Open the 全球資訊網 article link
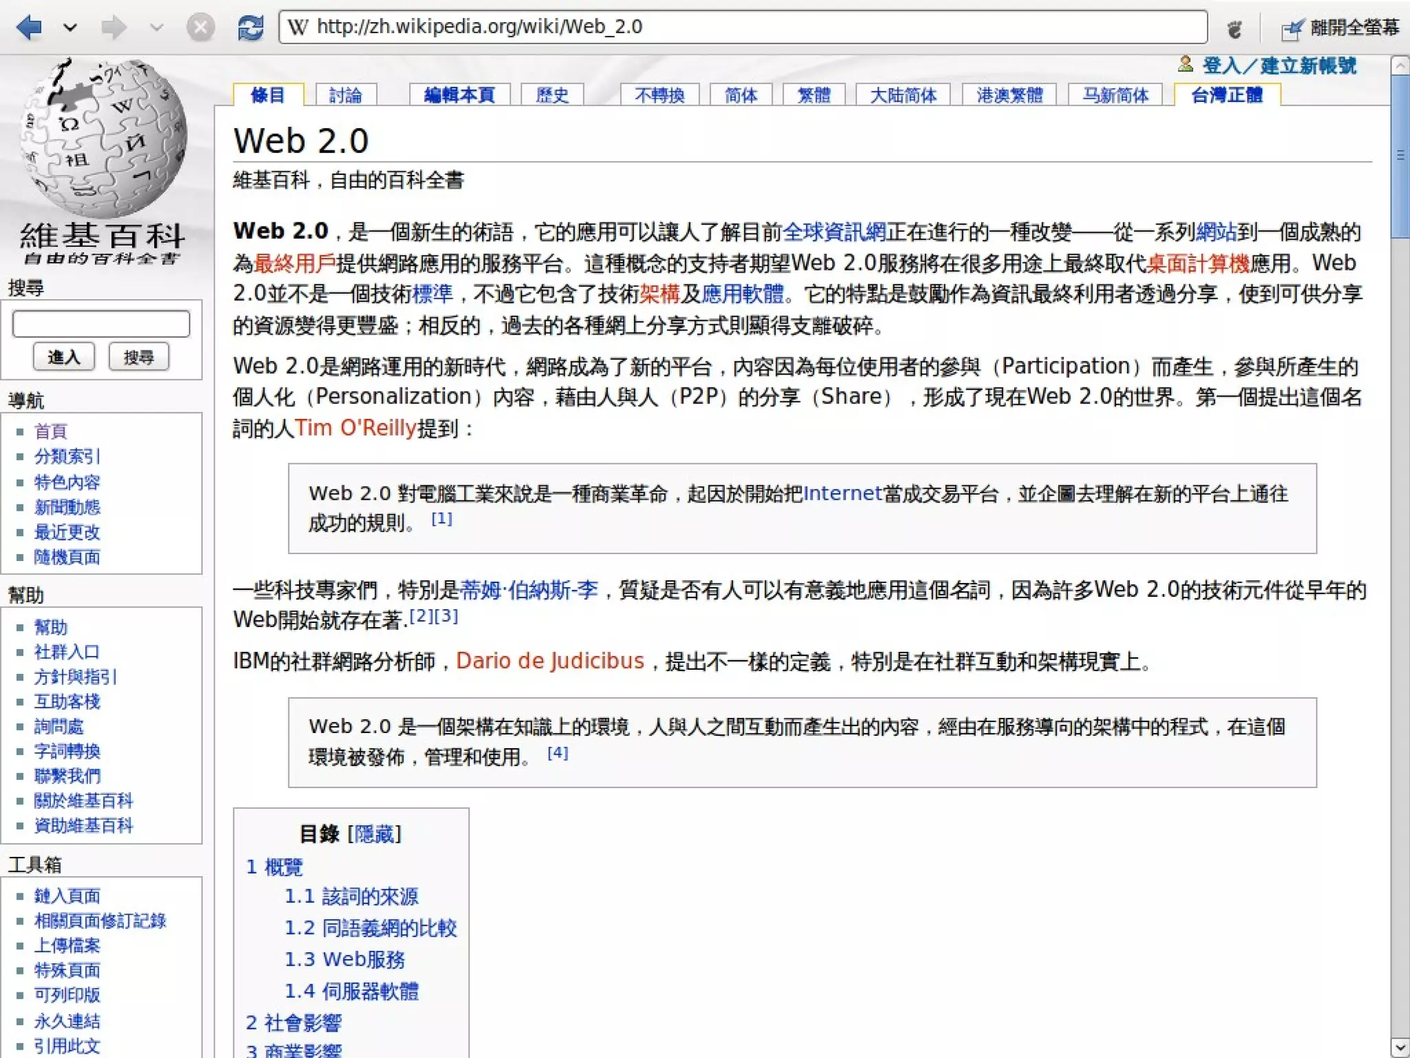 click(x=834, y=232)
